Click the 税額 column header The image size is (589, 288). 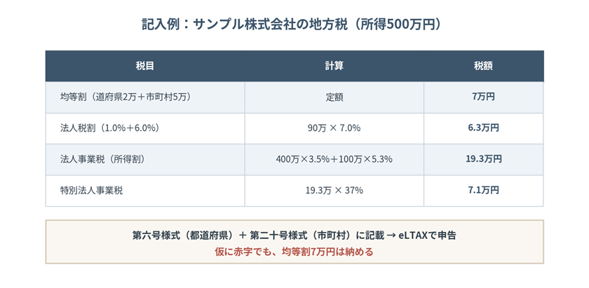483,66
